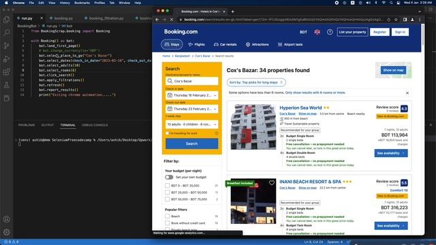See availability for Hyperion Sea World
The image size is (436, 245).
pos(391,153)
